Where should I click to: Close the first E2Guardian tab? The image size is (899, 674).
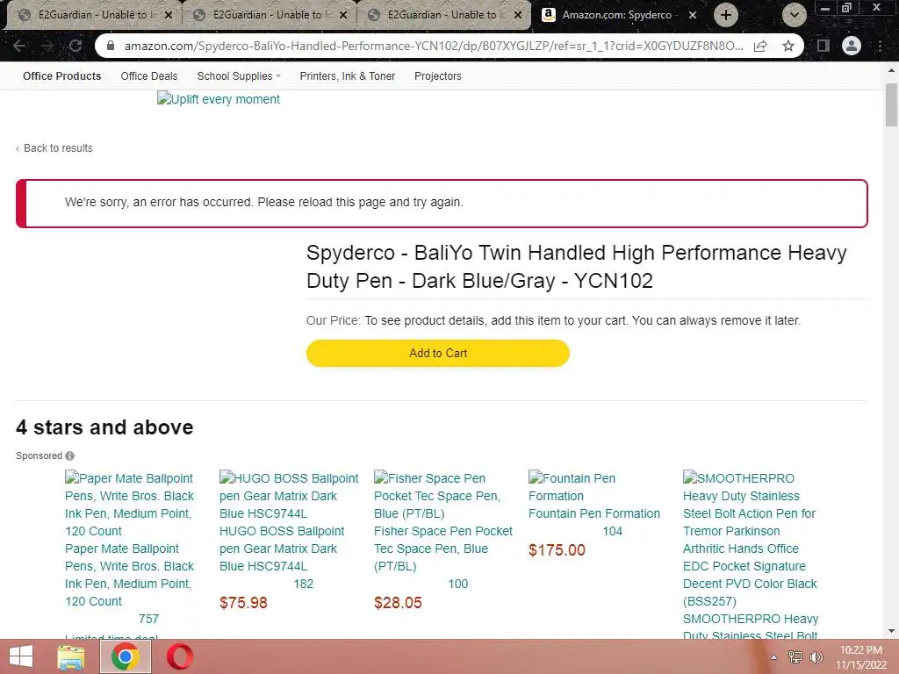169,16
